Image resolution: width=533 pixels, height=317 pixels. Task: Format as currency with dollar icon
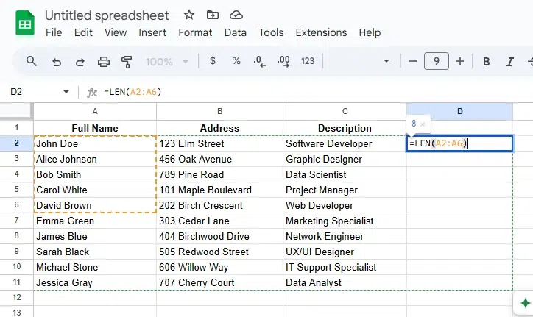pos(213,61)
